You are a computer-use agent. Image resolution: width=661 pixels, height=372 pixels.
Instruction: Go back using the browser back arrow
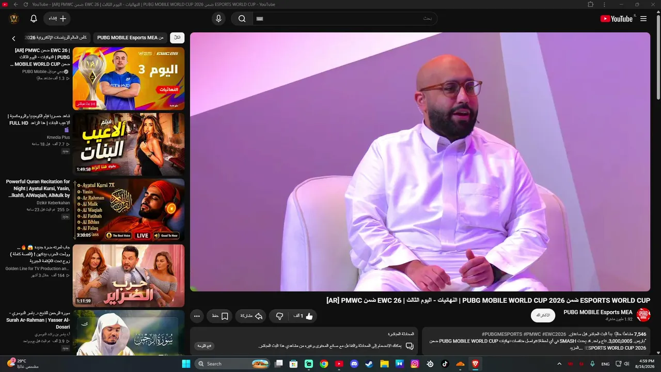pos(15,4)
